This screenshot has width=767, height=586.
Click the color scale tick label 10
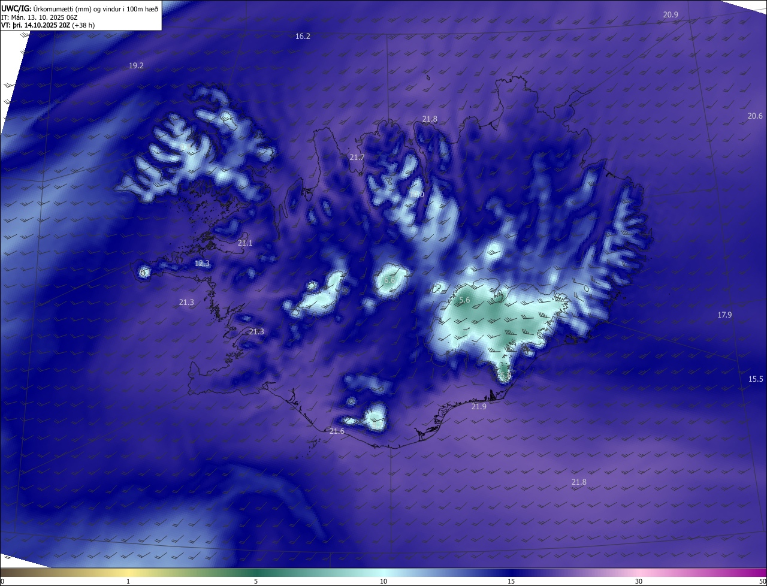383,581
